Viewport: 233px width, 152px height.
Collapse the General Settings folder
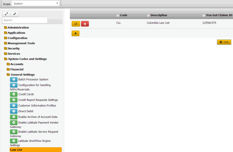22,75
